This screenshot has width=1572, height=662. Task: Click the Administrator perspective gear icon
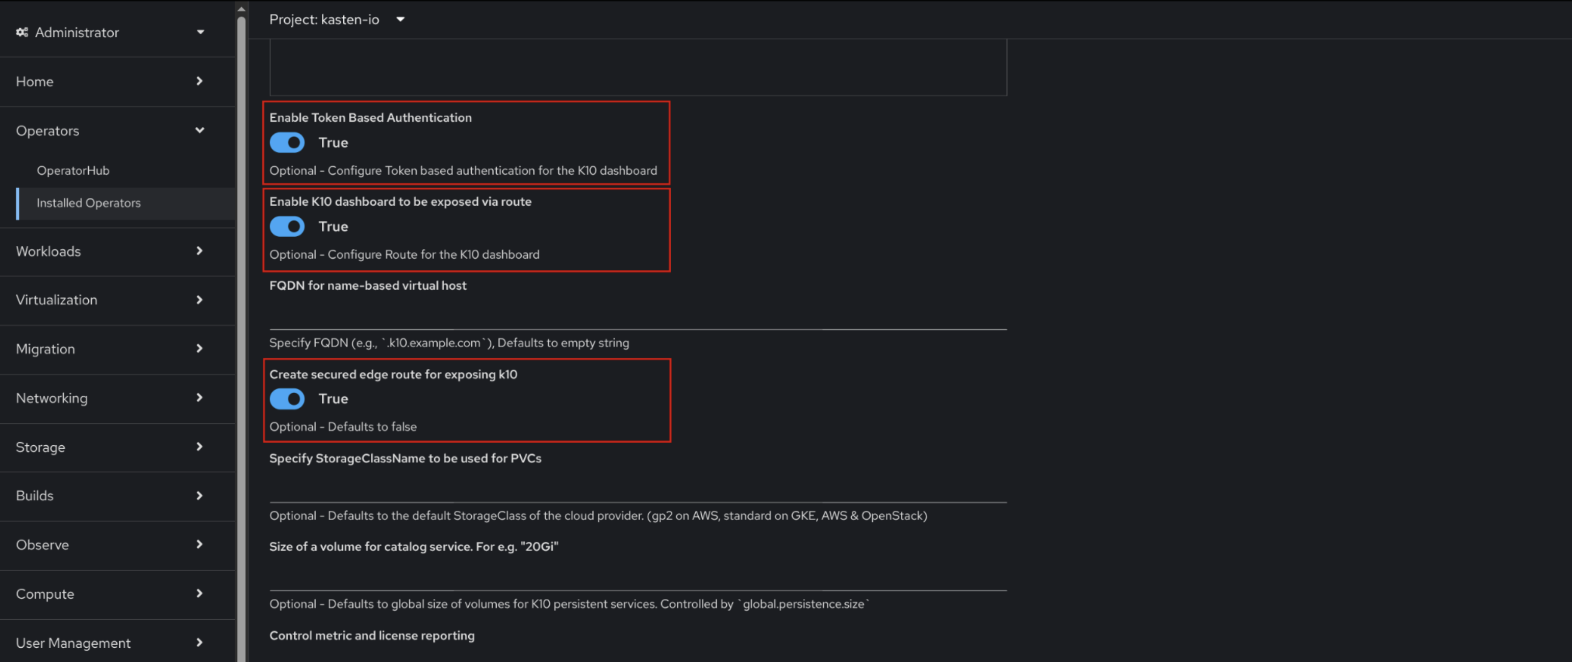click(22, 32)
